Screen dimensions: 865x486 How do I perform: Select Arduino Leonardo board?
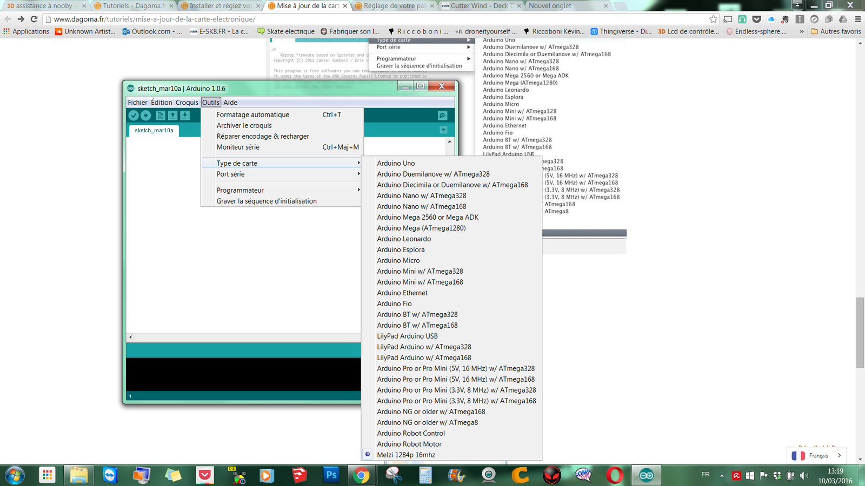click(x=451, y=239)
